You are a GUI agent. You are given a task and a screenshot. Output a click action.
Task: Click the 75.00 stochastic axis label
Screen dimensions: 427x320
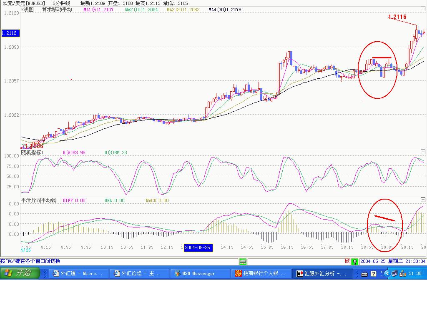coord(13,166)
